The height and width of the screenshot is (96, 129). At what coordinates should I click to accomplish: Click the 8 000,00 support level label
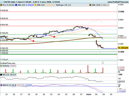(x=4, y=51)
